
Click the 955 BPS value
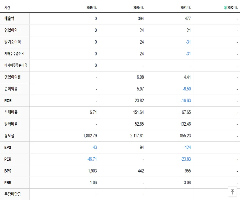click(x=188, y=171)
